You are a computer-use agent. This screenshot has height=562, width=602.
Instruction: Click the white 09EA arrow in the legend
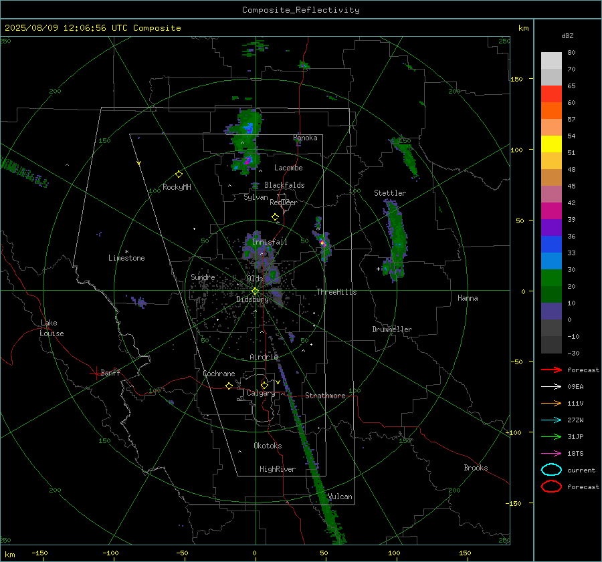(551, 387)
